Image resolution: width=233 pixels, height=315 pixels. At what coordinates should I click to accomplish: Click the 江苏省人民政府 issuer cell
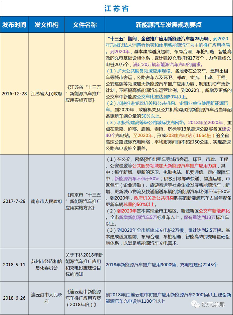46,94
